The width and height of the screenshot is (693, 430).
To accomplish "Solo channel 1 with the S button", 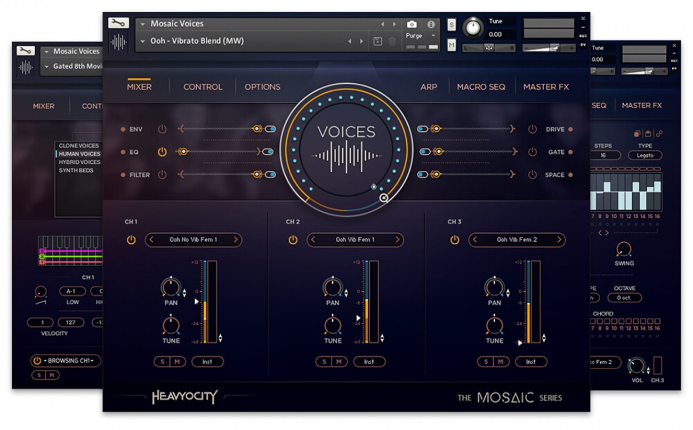I will [162, 362].
